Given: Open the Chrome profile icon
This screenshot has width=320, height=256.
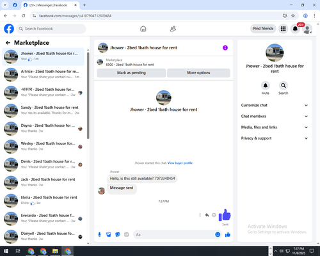Looking at the screenshot, I should [305, 16].
